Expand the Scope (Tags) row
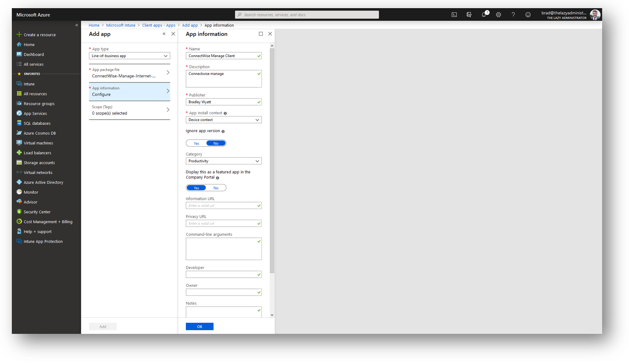The image size is (629, 363). [129, 110]
